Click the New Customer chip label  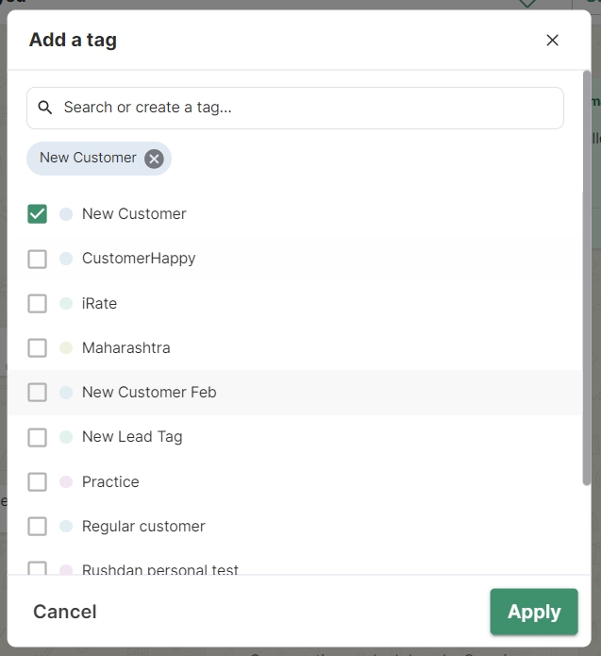point(88,158)
